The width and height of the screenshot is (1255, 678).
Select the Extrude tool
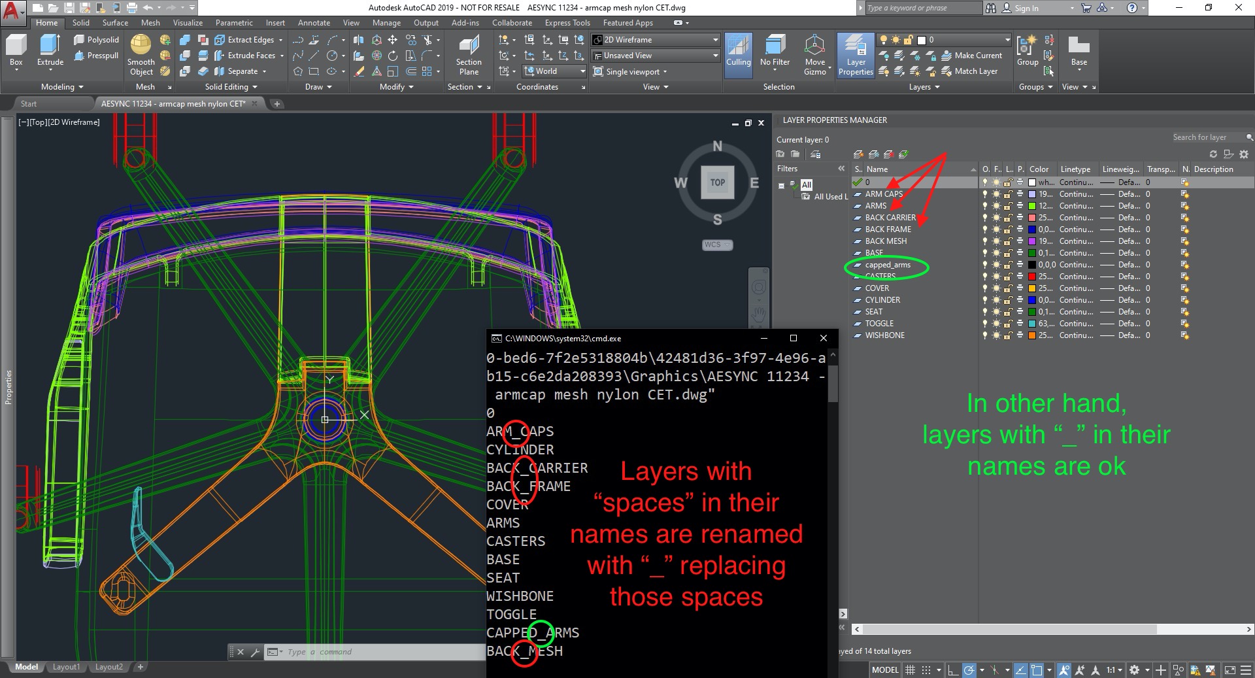(x=50, y=51)
